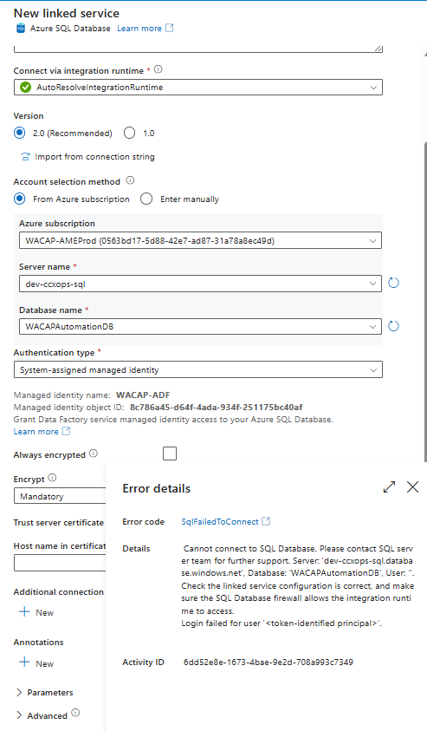Click the Encrypt info icon
427x731 pixels.
pyautogui.click(x=52, y=478)
